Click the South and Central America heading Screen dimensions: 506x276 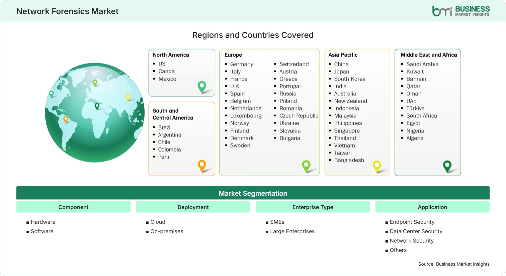[173, 114]
